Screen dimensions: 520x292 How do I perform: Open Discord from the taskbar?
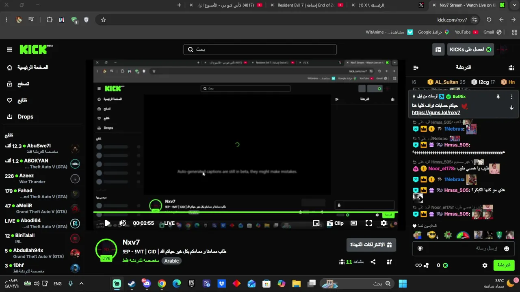146,283
